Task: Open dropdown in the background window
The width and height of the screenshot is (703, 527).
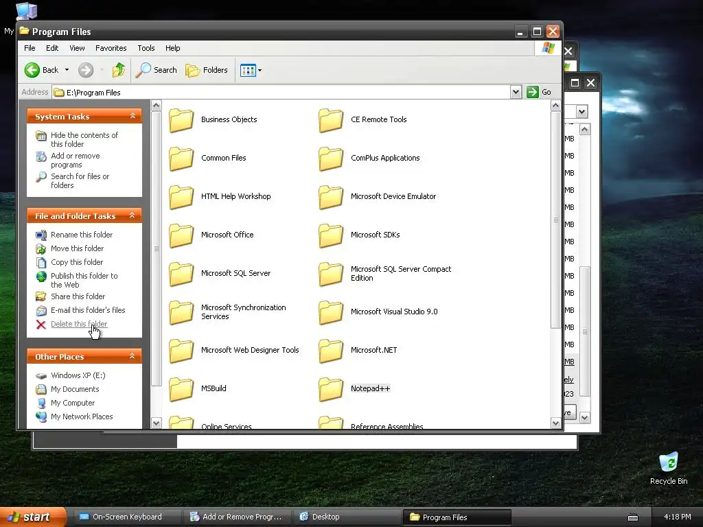Action: 581,111
